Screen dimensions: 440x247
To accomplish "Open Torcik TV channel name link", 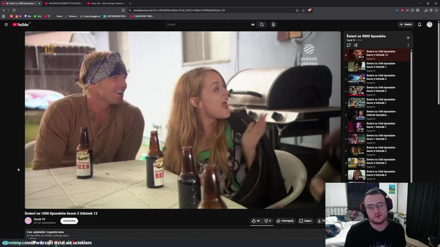I will pyautogui.click(x=39, y=219).
